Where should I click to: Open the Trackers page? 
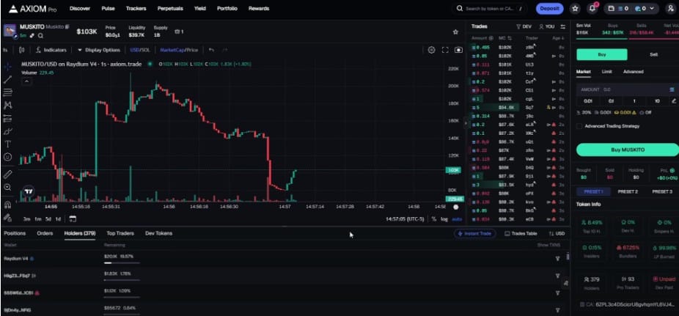136,8
